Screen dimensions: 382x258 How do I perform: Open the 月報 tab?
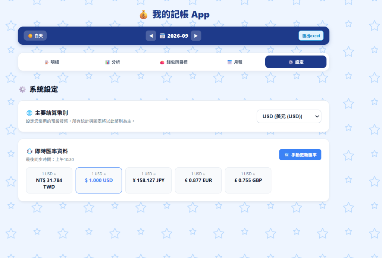pyautogui.click(x=235, y=62)
